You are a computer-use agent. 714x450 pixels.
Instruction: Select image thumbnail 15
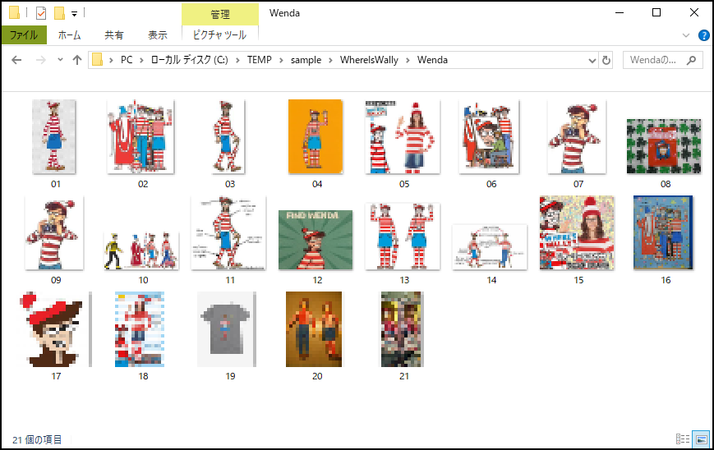click(577, 233)
